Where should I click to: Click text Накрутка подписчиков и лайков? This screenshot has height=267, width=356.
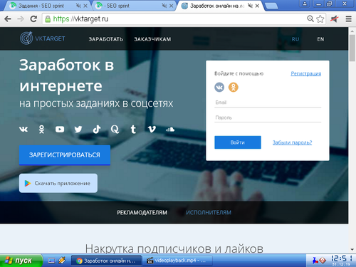(174, 248)
